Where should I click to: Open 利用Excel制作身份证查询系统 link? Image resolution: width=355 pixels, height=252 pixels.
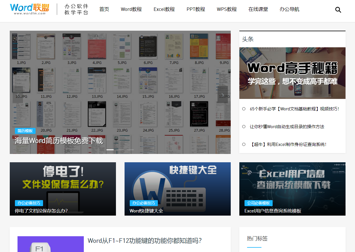288,144
